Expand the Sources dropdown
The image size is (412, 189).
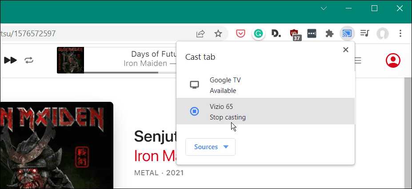211,147
